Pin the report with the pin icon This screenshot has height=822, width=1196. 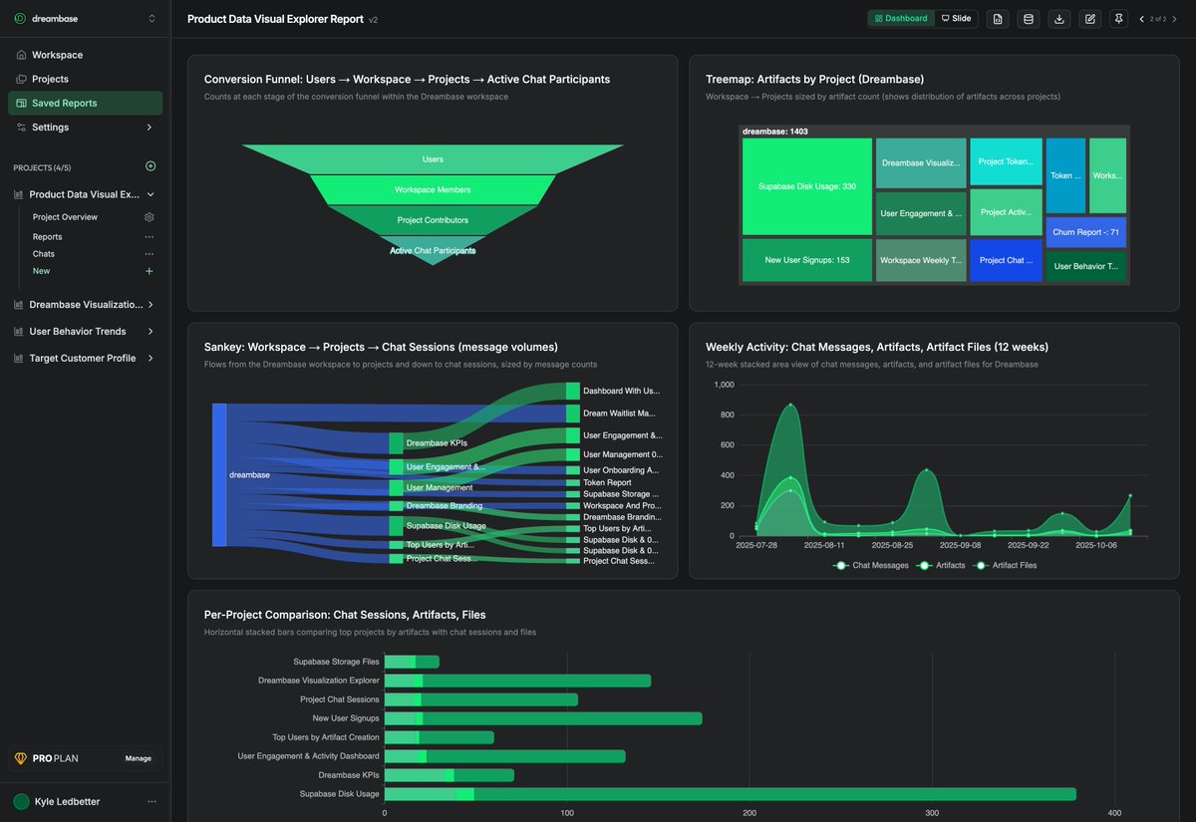pyautogui.click(x=1118, y=18)
